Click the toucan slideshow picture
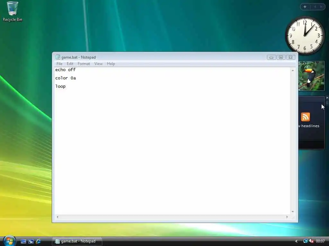329x246 pixels. 311,76
